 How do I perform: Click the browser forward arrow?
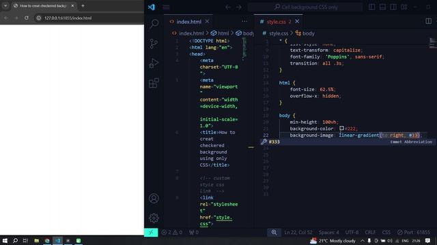(16, 18)
